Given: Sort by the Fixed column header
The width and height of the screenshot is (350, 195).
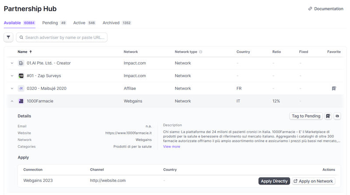Looking at the screenshot, I should [303, 52].
